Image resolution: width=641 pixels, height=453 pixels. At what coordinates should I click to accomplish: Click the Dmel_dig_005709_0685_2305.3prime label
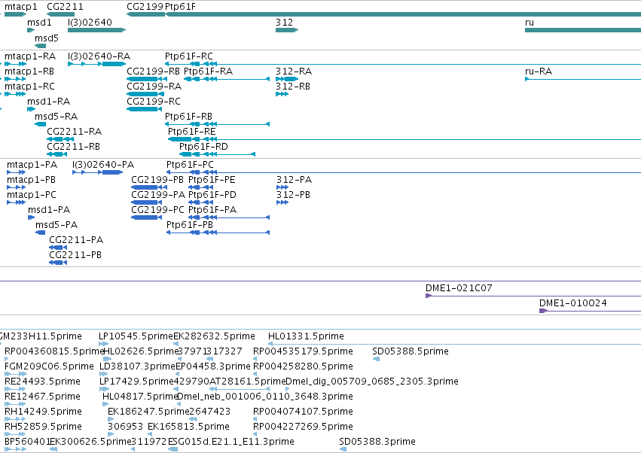[x=372, y=382]
